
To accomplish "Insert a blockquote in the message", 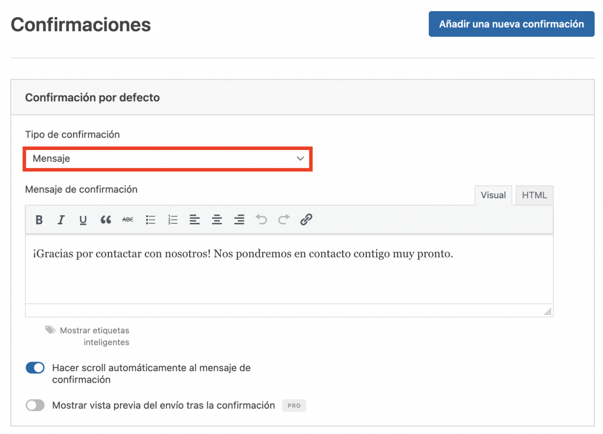I will [x=105, y=219].
